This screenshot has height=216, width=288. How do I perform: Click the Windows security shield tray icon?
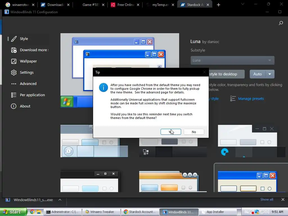tap(257, 212)
